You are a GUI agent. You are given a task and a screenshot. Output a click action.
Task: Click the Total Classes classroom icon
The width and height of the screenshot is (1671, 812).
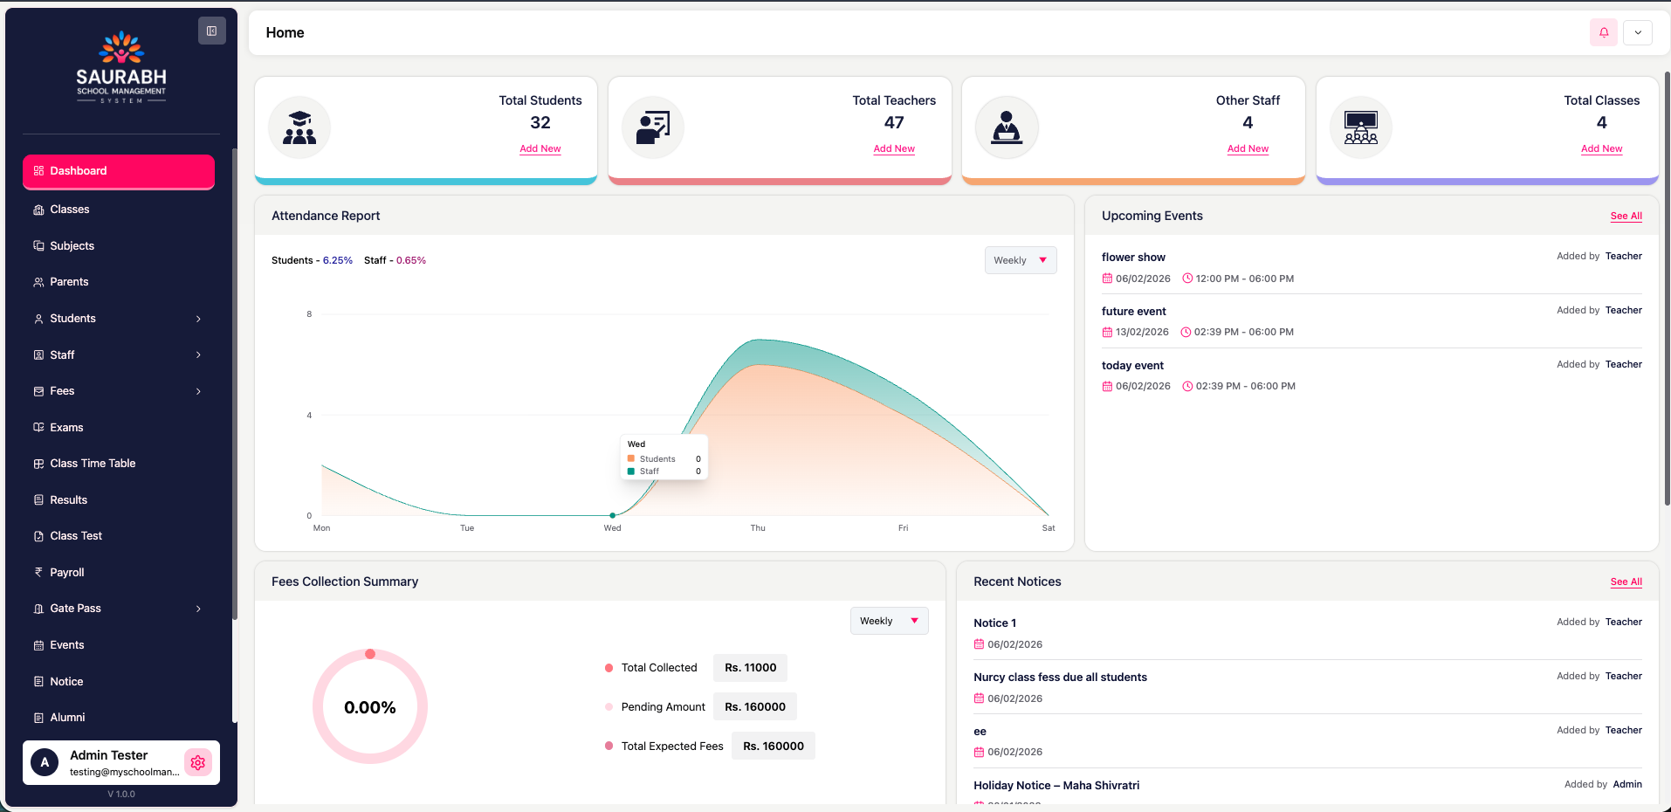pyautogui.click(x=1360, y=127)
